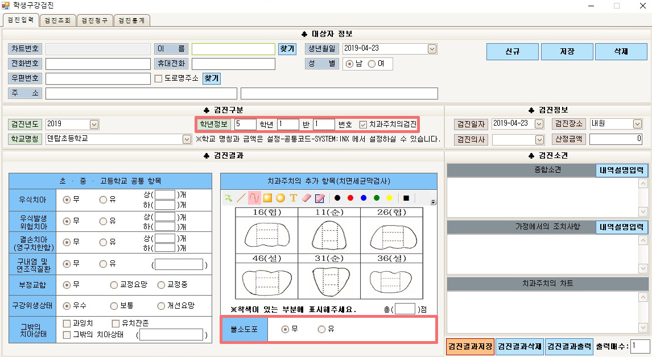
Task: Click the 검진결과삭제 button
Action: pos(519,346)
